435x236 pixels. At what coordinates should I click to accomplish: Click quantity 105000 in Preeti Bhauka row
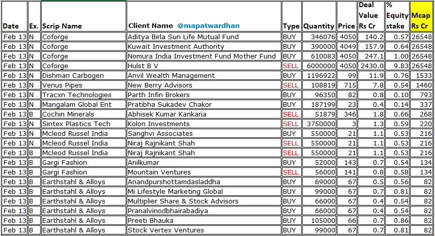point(319,221)
